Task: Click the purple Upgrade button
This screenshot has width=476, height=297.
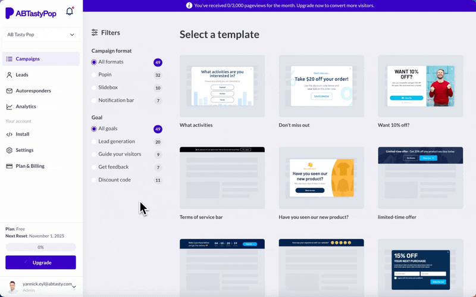Action: click(x=40, y=262)
